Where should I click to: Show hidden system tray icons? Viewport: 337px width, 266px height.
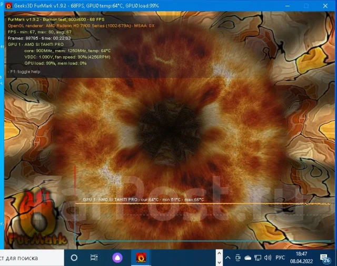228,258
